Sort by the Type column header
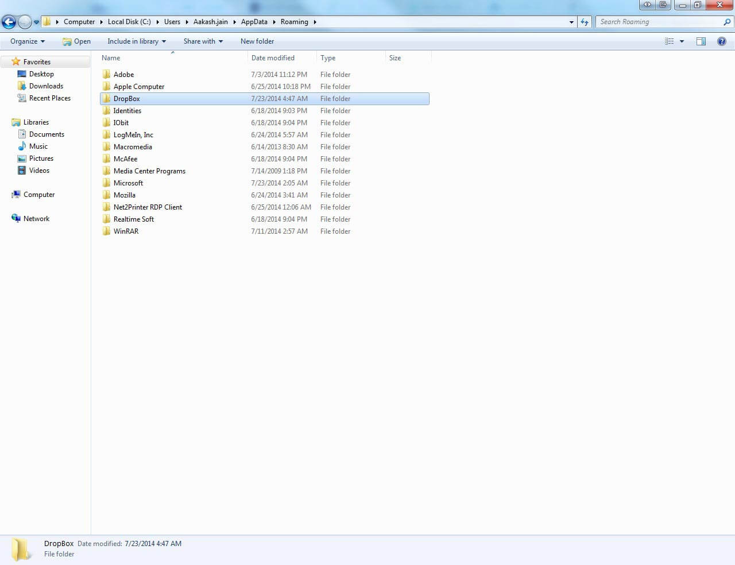This screenshot has height=565, width=735. pyautogui.click(x=328, y=58)
